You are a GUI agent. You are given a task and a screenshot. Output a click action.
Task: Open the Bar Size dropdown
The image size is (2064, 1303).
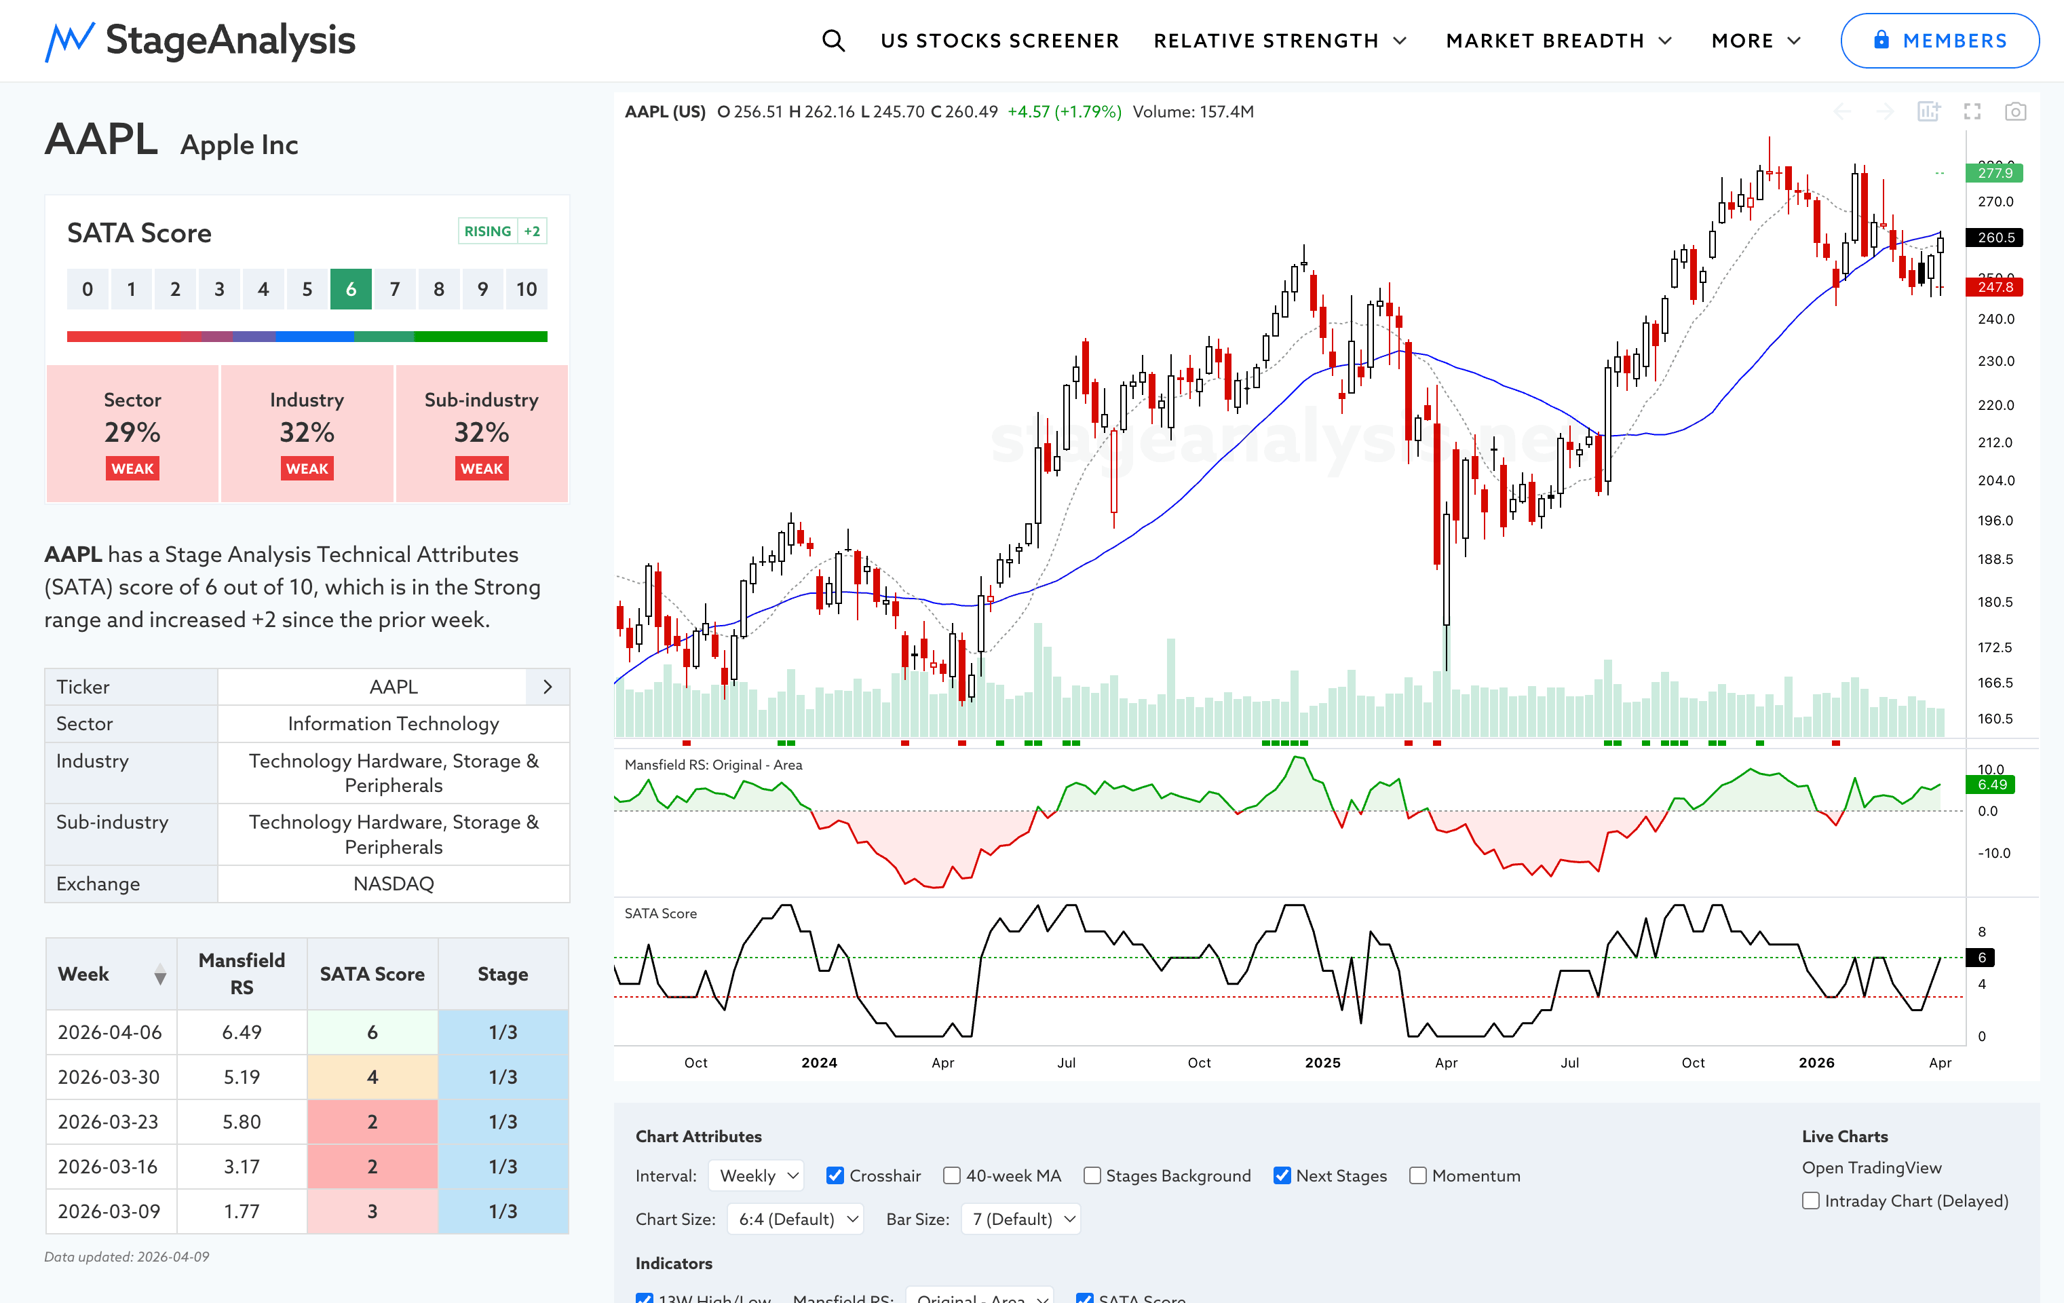coord(1021,1219)
